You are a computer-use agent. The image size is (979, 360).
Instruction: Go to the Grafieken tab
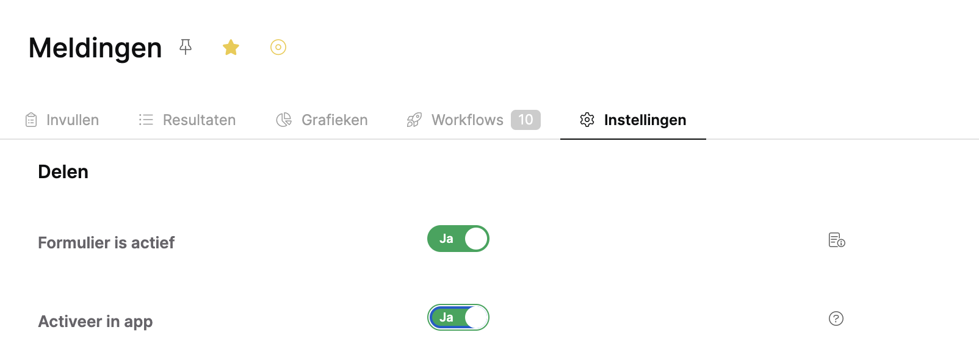point(322,120)
